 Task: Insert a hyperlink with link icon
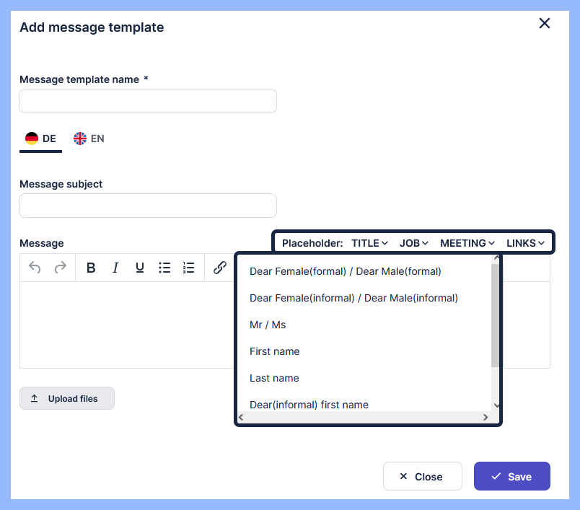[x=220, y=268]
